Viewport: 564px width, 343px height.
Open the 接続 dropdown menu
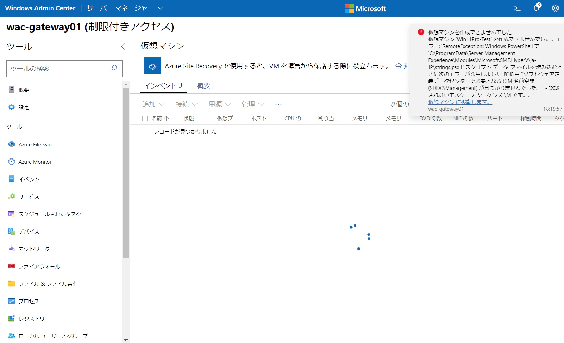(186, 104)
